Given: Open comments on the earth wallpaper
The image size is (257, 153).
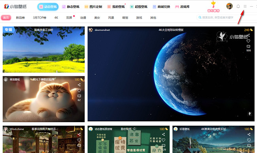Looking at the screenshot, I should tap(248, 47).
